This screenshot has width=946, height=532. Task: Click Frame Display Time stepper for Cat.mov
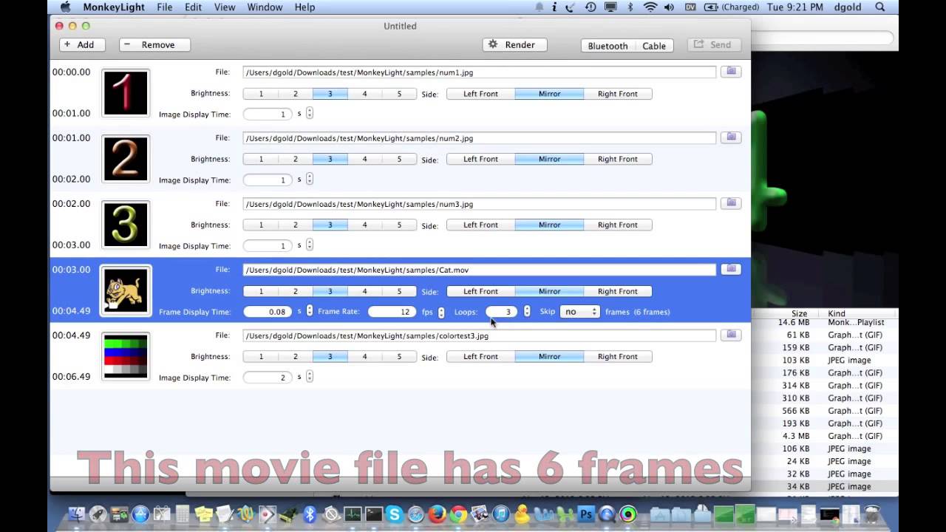point(310,311)
